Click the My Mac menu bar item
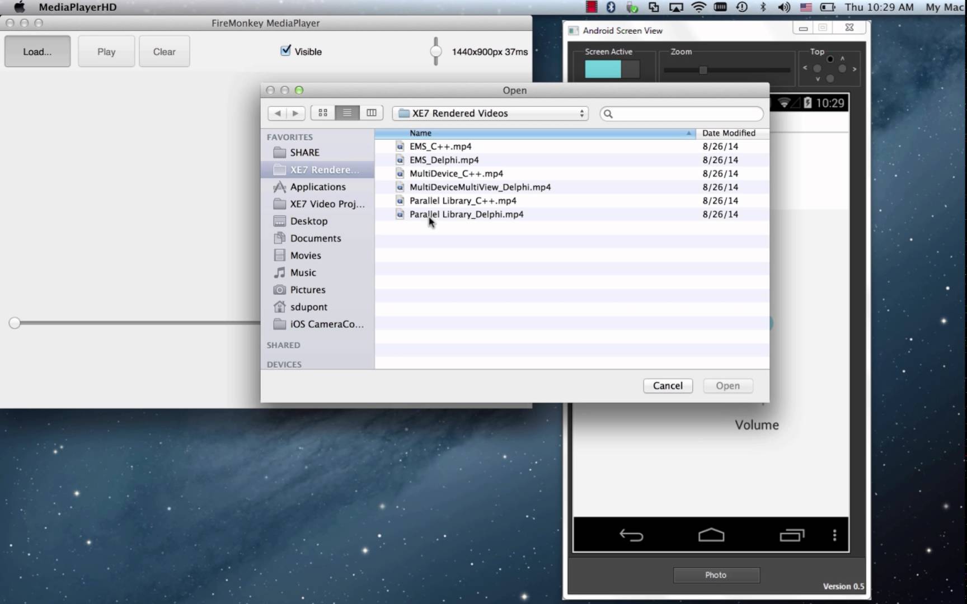The width and height of the screenshot is (967, 604). pyautogui.click(x=945, y=7)
